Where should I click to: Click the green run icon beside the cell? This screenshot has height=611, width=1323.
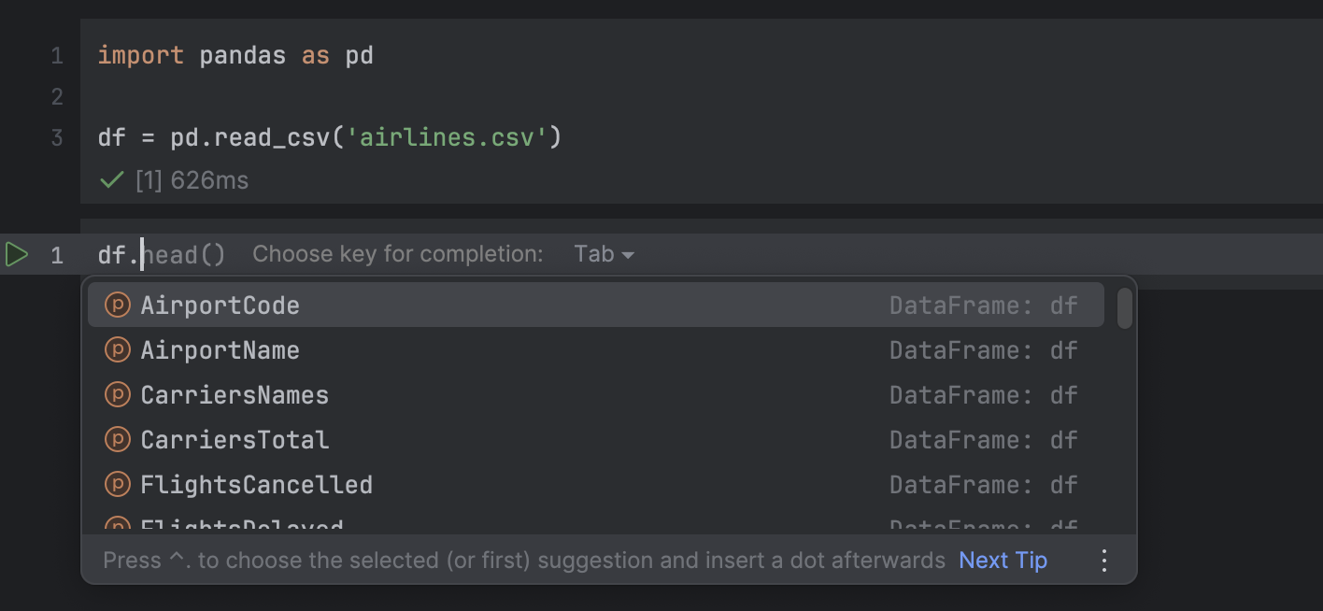16,252
